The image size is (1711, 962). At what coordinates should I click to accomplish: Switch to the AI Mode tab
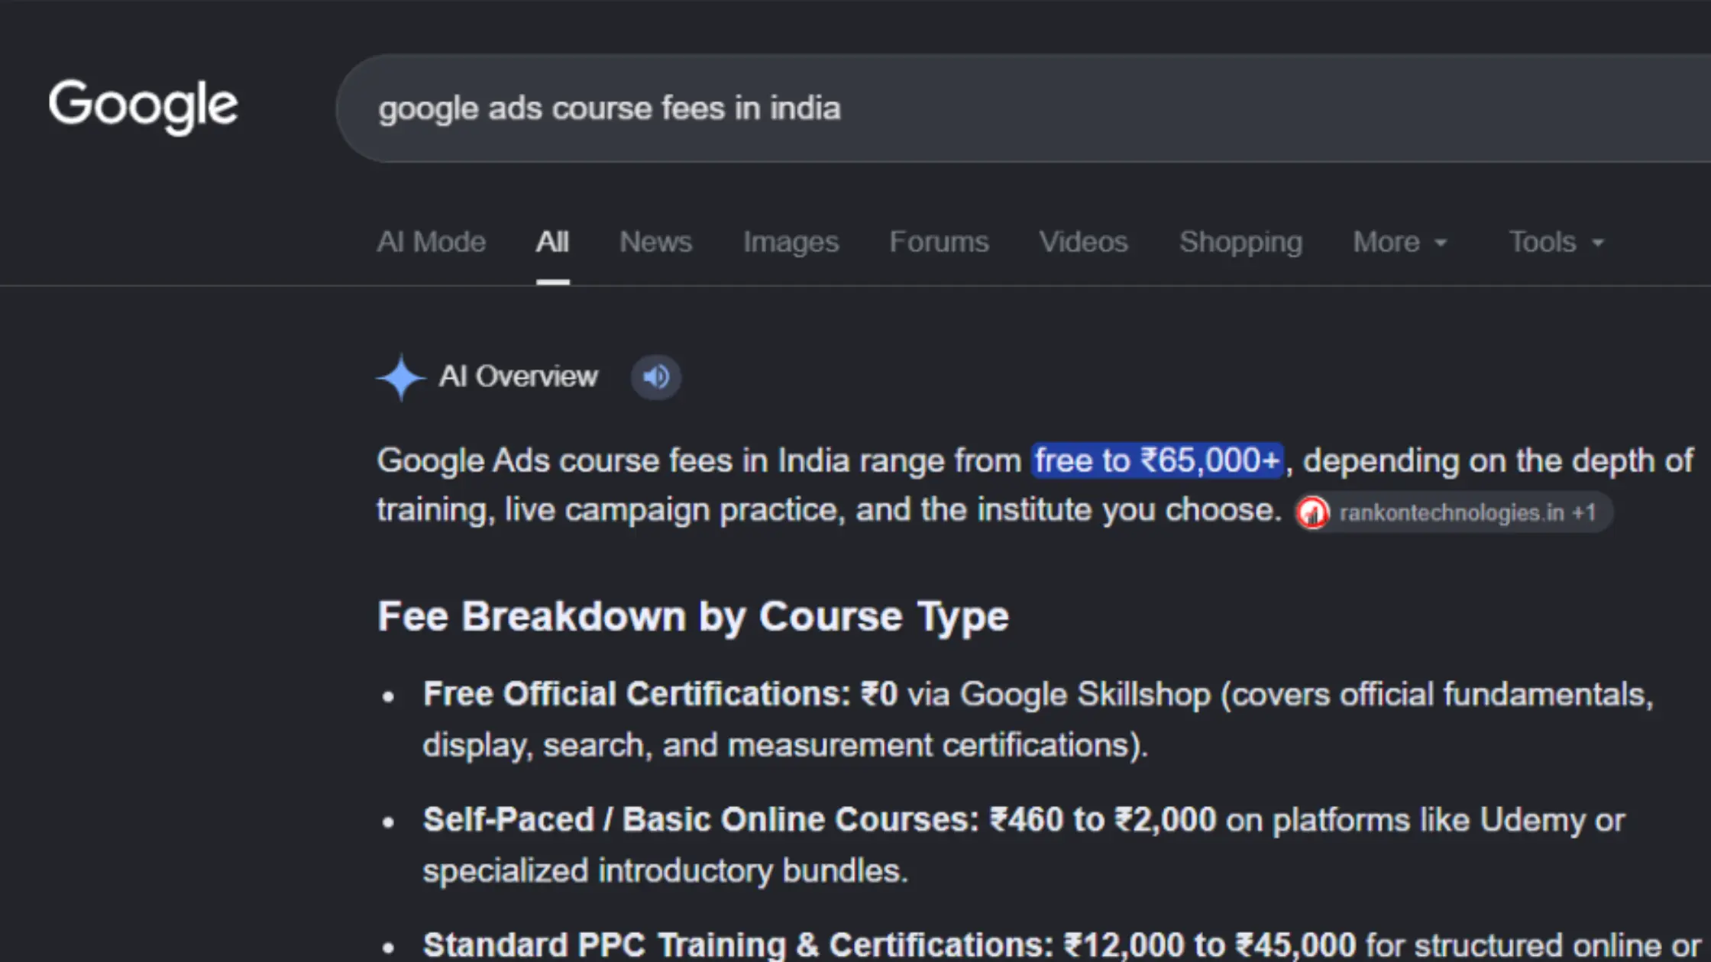(432, 242)
